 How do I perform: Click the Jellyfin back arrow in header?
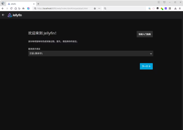3,15
